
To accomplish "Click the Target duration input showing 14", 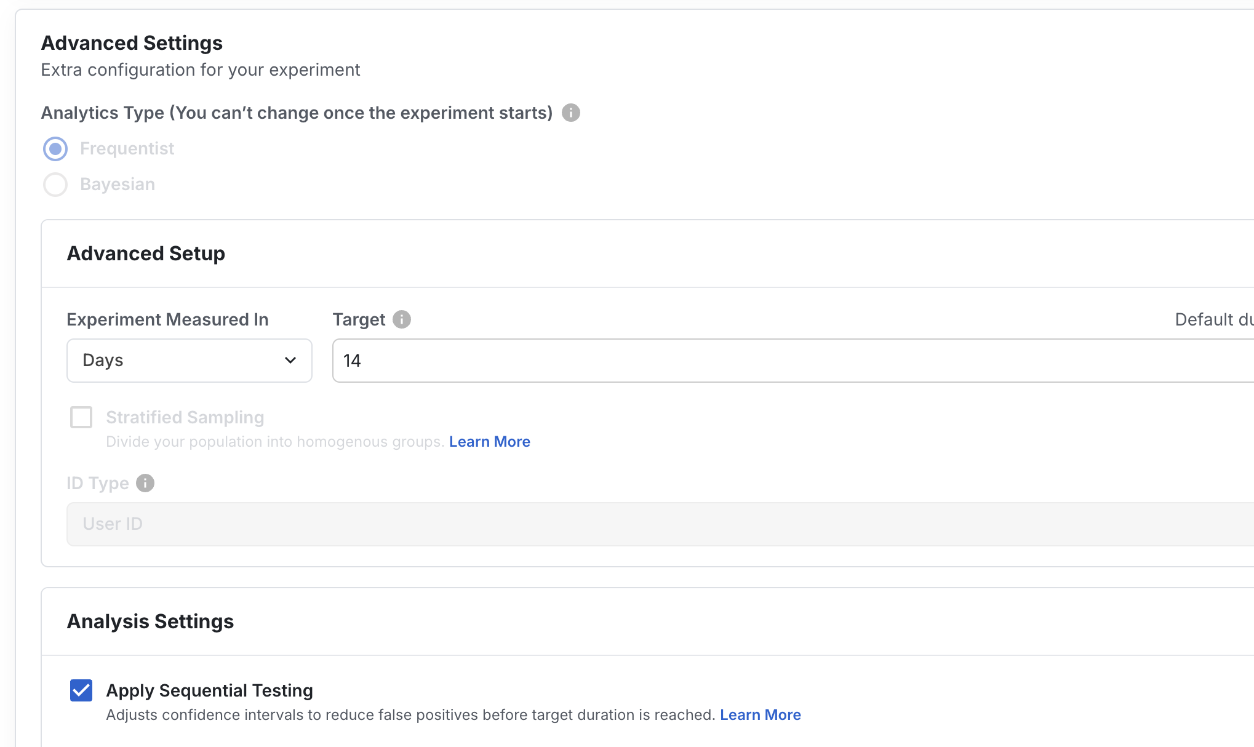I will [554, 361].
